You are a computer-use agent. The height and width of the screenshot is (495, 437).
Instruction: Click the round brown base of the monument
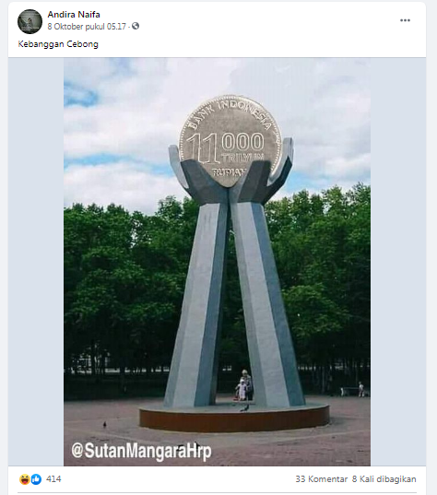[234, 418]
